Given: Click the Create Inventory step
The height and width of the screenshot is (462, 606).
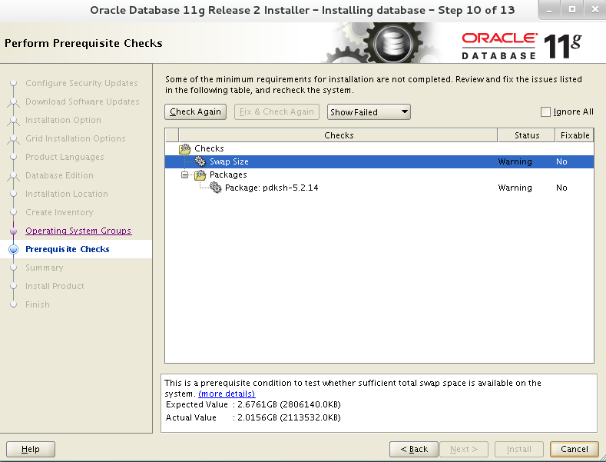Looking at the screenshot, I should click(x=59, y=212).
